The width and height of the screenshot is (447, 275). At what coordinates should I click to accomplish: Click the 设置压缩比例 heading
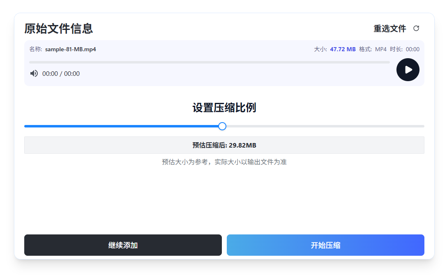(x=224, y=108)
